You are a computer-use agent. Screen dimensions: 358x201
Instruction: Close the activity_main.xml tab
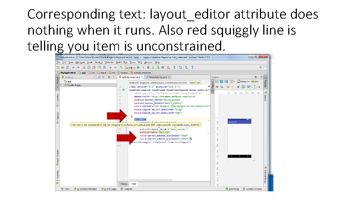[x=142, y=77]
